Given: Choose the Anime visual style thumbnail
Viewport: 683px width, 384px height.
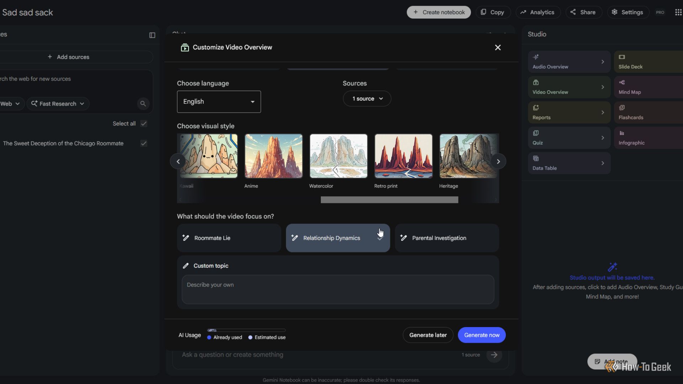Looking at the screenshot, I should pyautogui.click(x=274, y=156).
